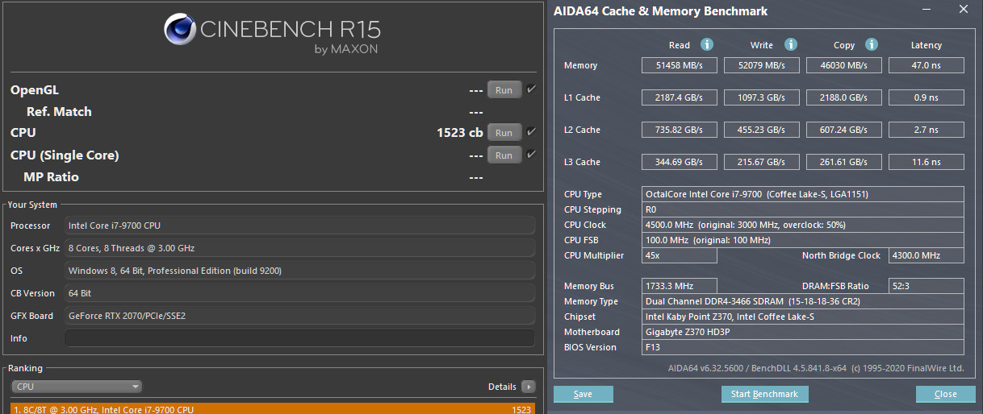This screenshot has height=414, width=983.
Task: Close the AIDA64 window with the X
Action: point(963,10)
